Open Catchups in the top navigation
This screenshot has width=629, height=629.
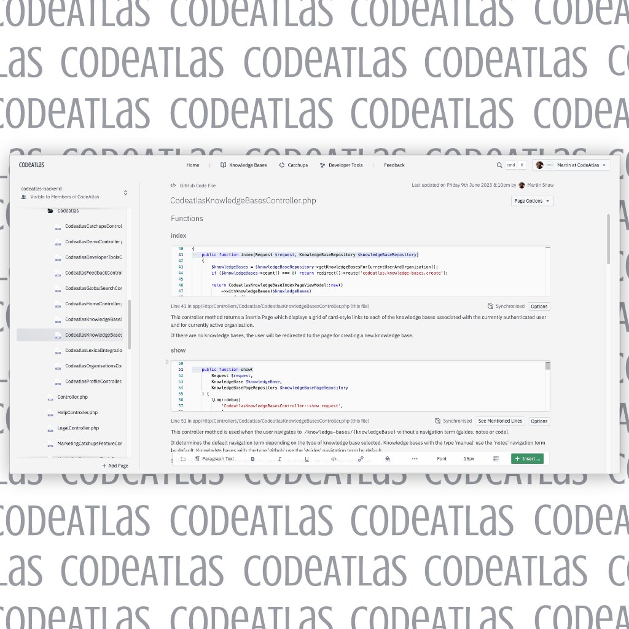298,165
